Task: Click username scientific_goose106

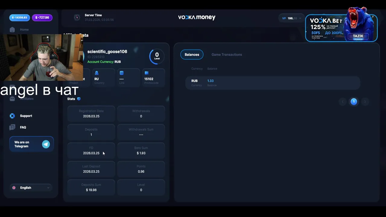Action: pos(107,52)
